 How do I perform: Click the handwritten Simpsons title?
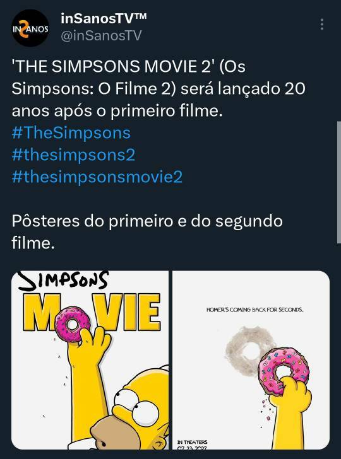click(64, 281)
